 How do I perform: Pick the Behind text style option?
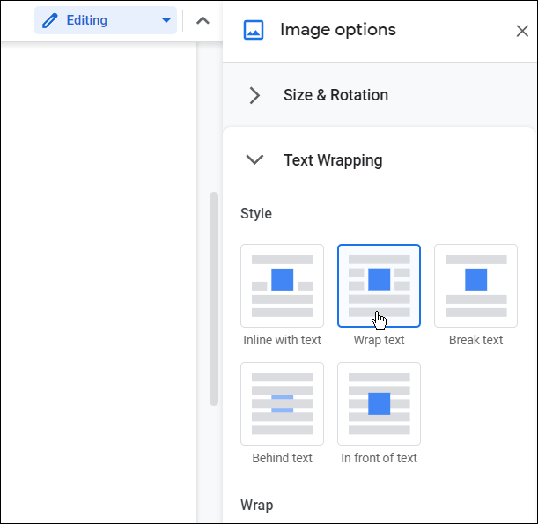[282, 403]
